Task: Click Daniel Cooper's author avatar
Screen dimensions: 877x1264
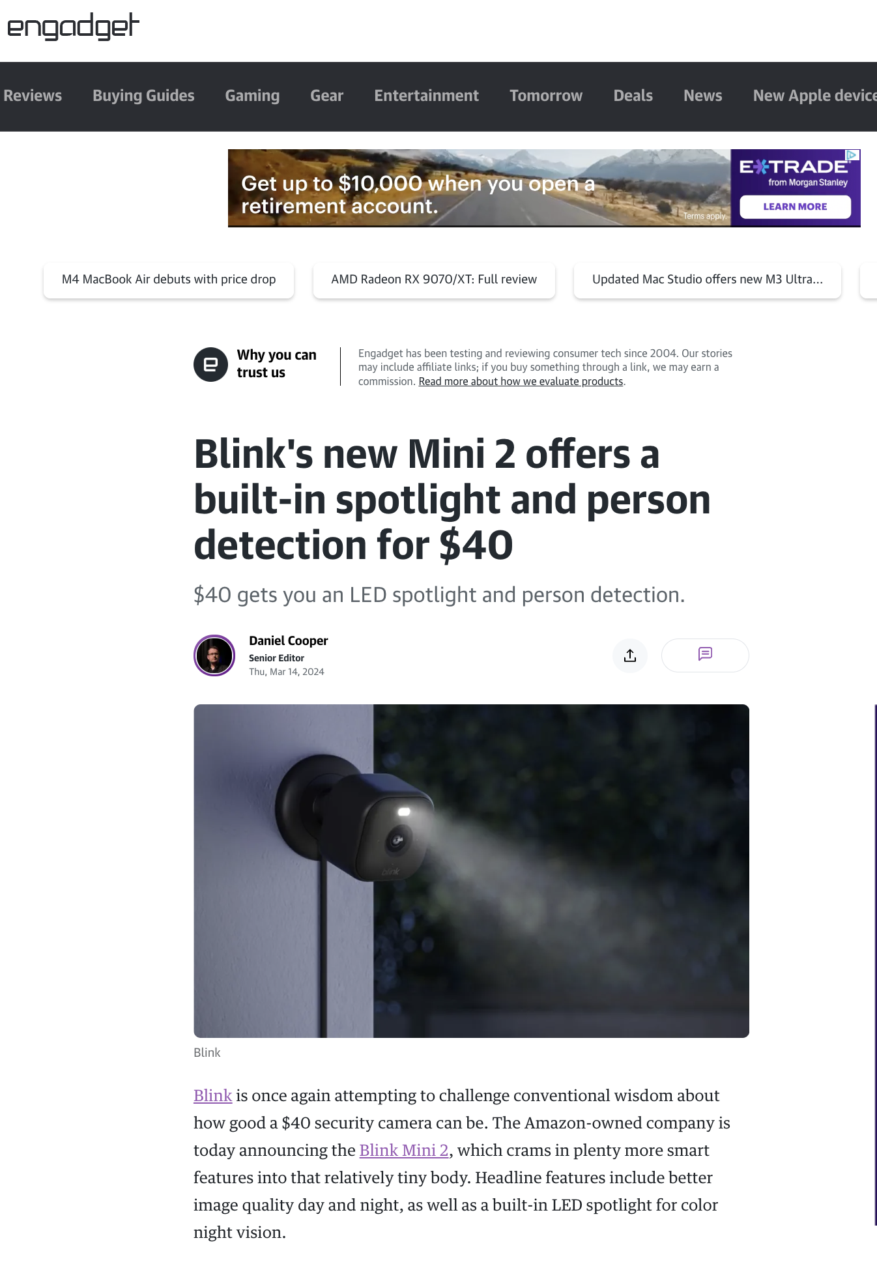Action: coord(214,655)
